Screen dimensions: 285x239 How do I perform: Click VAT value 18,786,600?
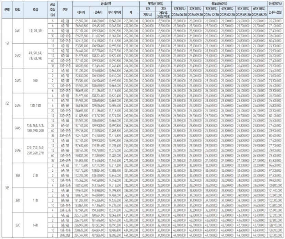pos(115,235)
